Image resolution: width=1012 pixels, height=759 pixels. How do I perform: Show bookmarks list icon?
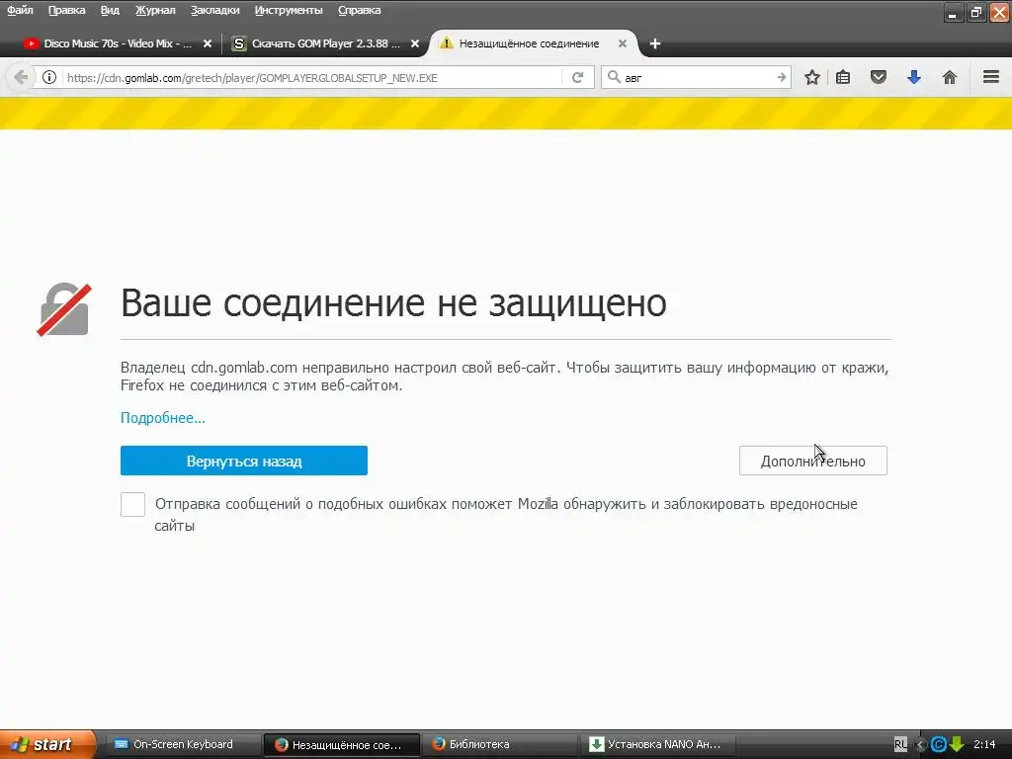(x=843, y=77)
